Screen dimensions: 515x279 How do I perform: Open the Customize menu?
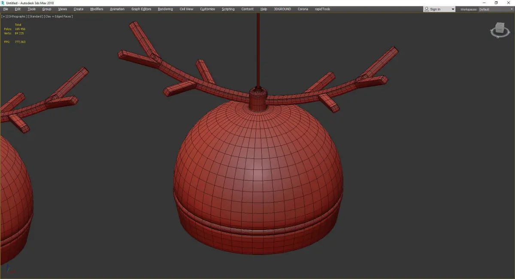207,9
